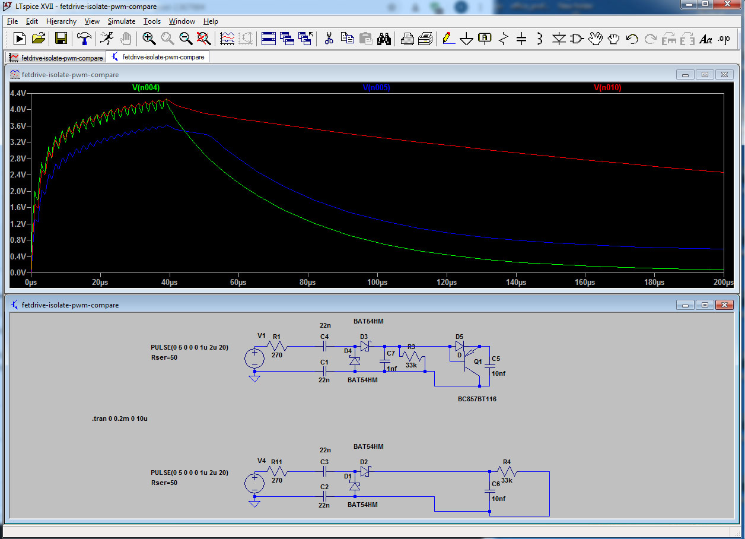Select the Label Net tool
The height and width of the screenshot is (539, 745).
point(485,39)
